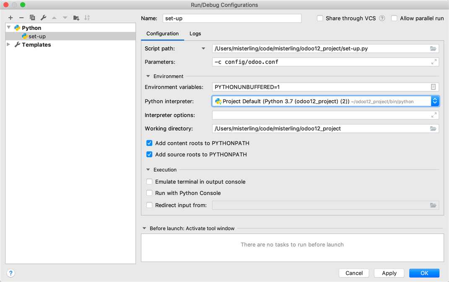Add a new configuration with plus icon
This screenshot has width=449, height=282.
[x=10, y=18]
